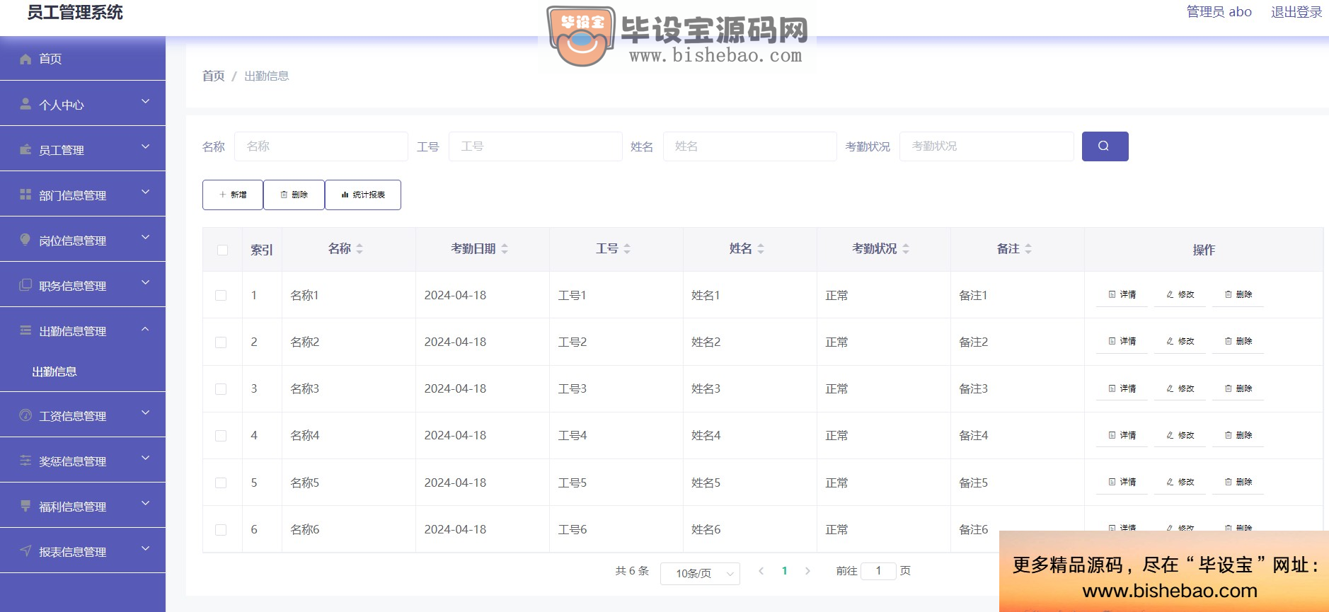Image resolution: width=1329 pixels, height=612 pixels.
Task: Sort the 姓名 column
Action: tap(761, 249)
